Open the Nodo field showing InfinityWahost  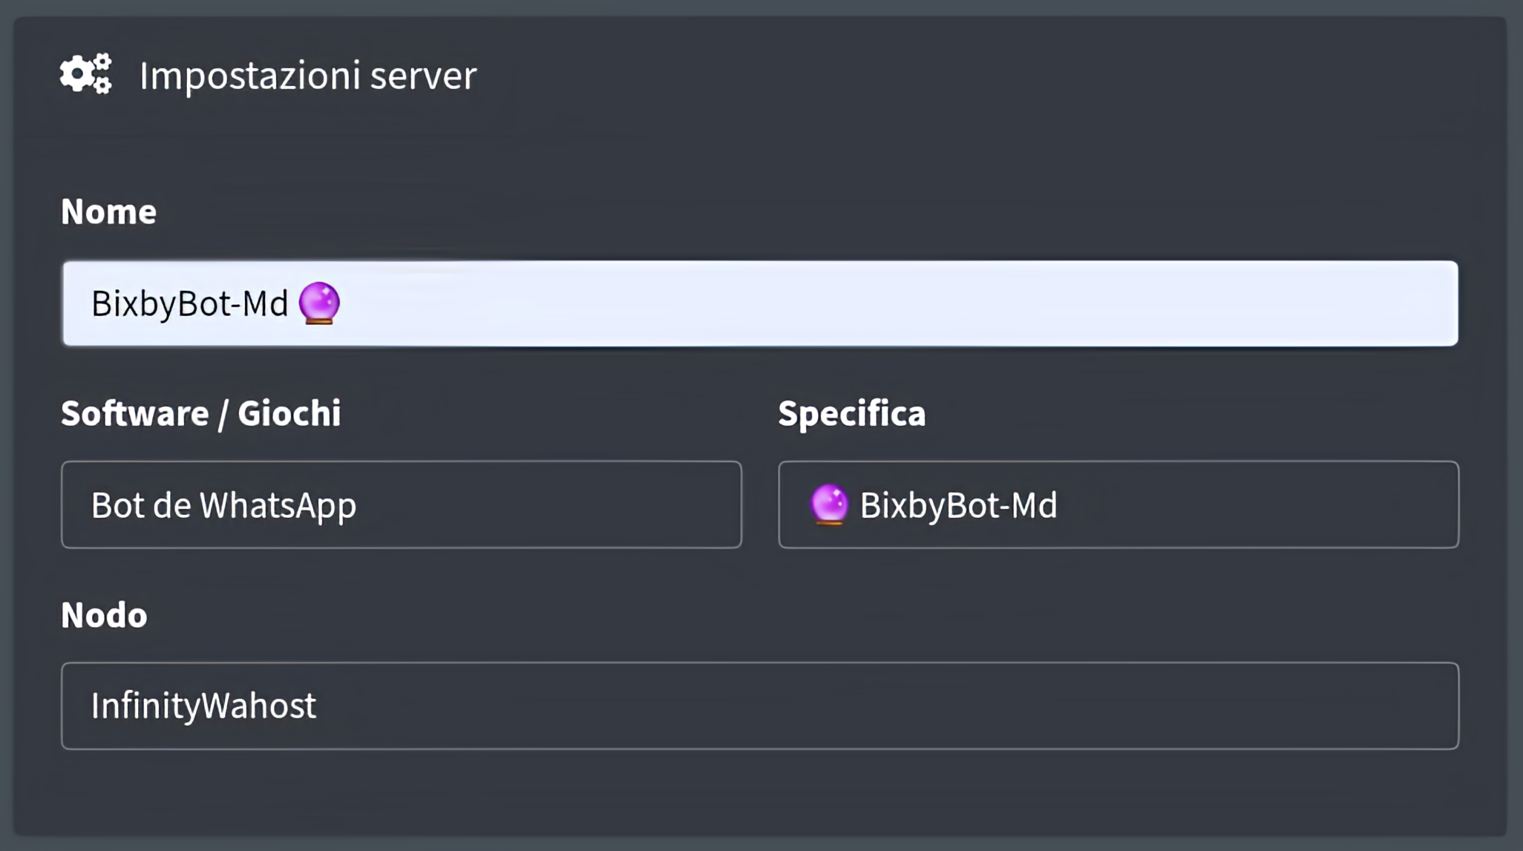pyautogui.click(x=760, y=706)
